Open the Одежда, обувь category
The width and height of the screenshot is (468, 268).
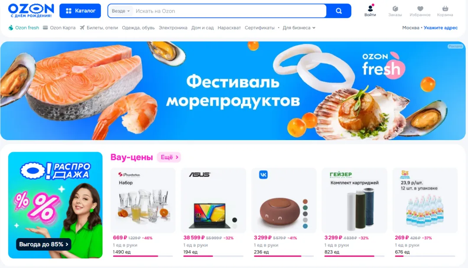pos(138,28)
